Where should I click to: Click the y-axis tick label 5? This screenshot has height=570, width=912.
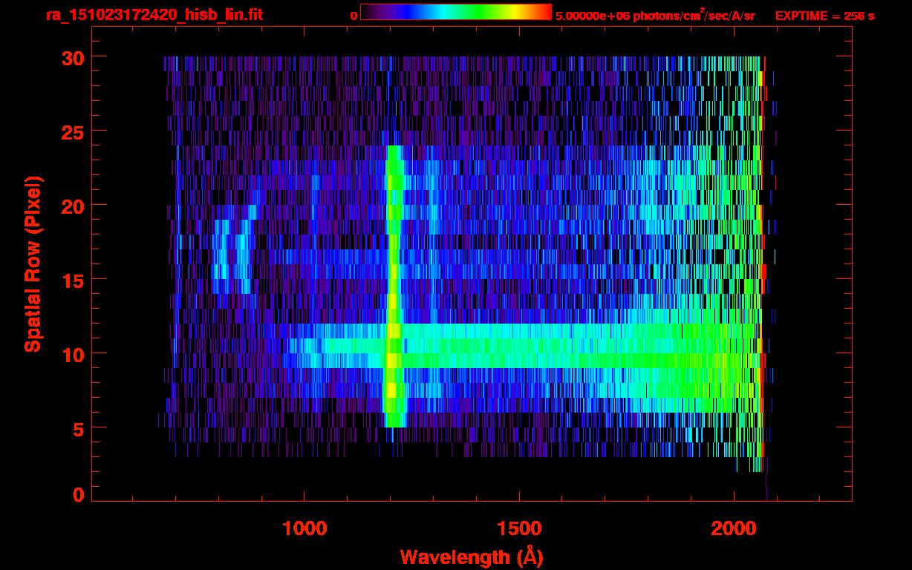pos(77,428)
